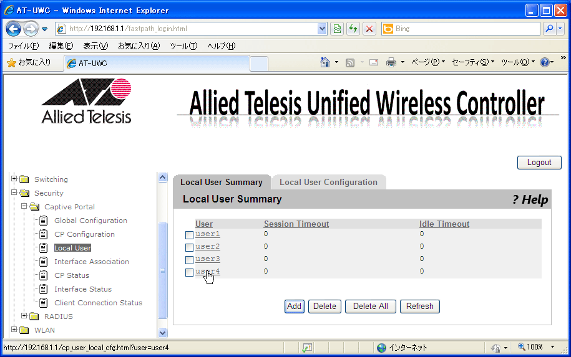
Task: Click the Logout button
Action: [539, 163]
